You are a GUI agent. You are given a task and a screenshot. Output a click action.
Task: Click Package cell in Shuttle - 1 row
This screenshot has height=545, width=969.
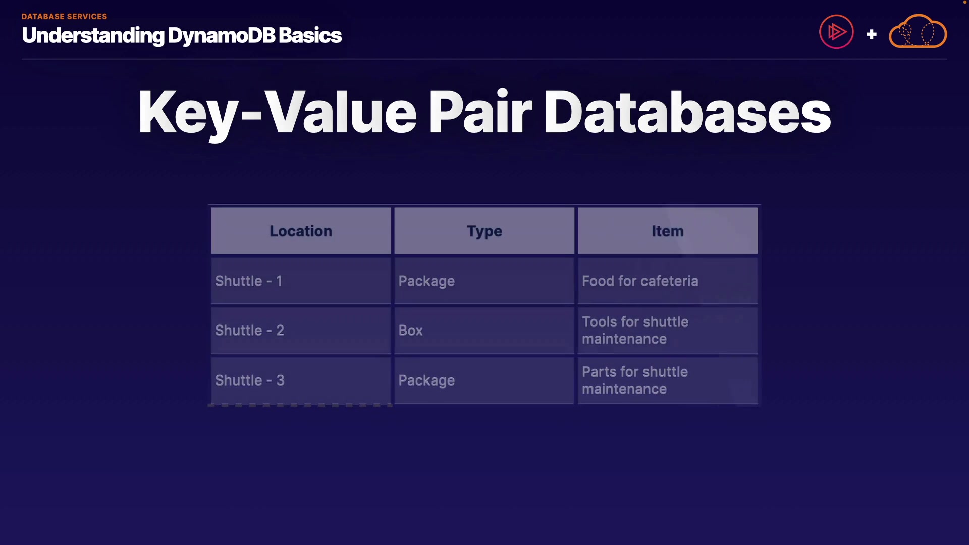(x=484, y=281)
